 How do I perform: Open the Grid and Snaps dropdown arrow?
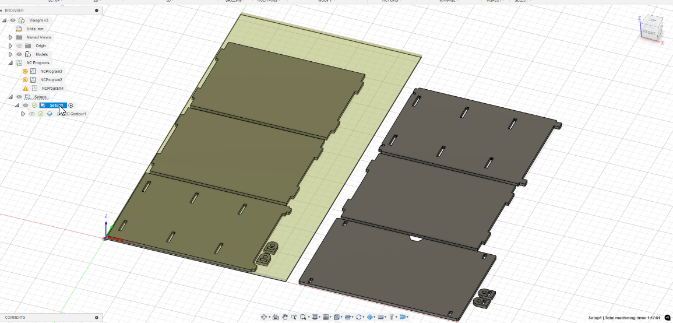tap(330, 317)
